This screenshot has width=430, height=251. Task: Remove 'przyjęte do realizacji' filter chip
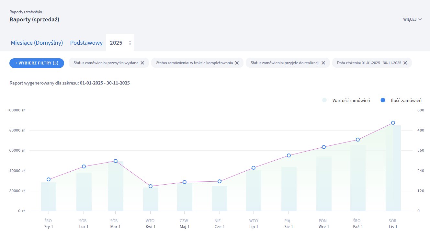coord(323,63)
